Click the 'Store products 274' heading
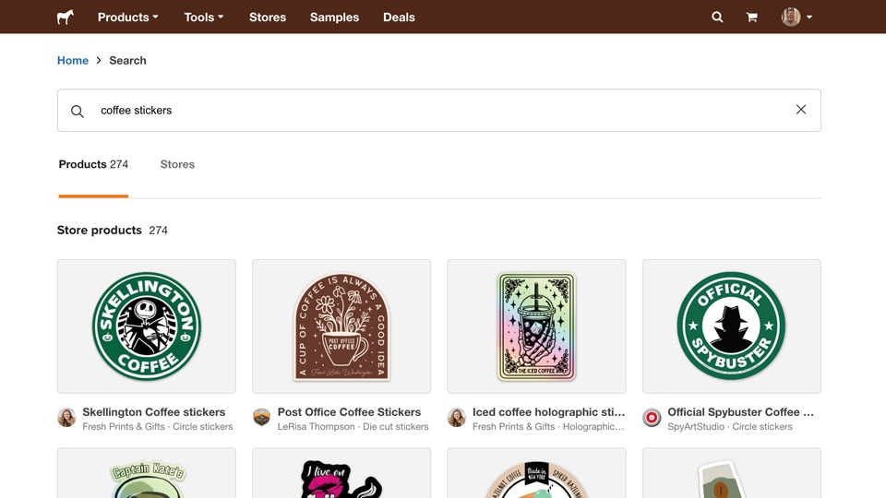Viewport: 886px width, 498px height. (x=113, y=231)
